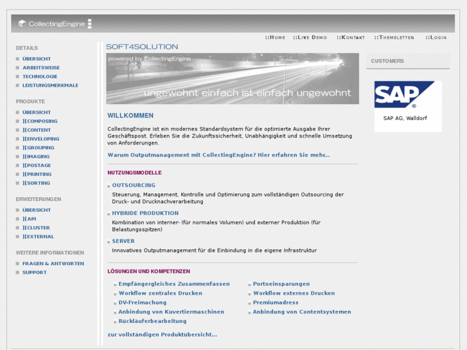The image size is (467, 350).
Task: Open the ][Postage product link
Action: tap(37, 165)
